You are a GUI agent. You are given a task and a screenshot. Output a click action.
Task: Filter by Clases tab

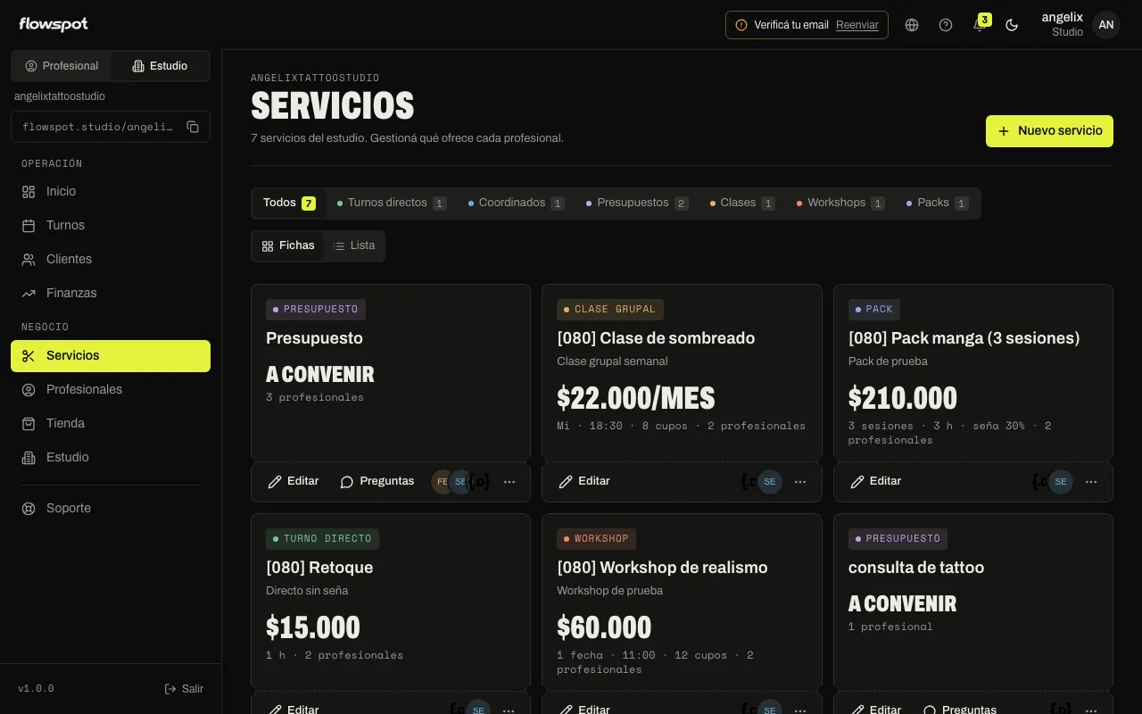point(742,203)
